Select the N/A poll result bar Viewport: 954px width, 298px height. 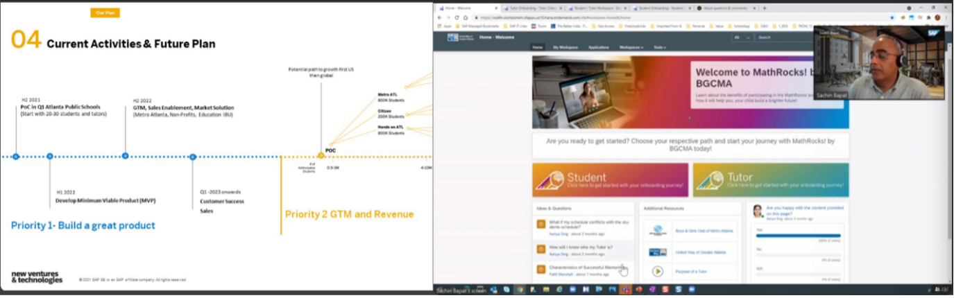click(x=798, y=273)
